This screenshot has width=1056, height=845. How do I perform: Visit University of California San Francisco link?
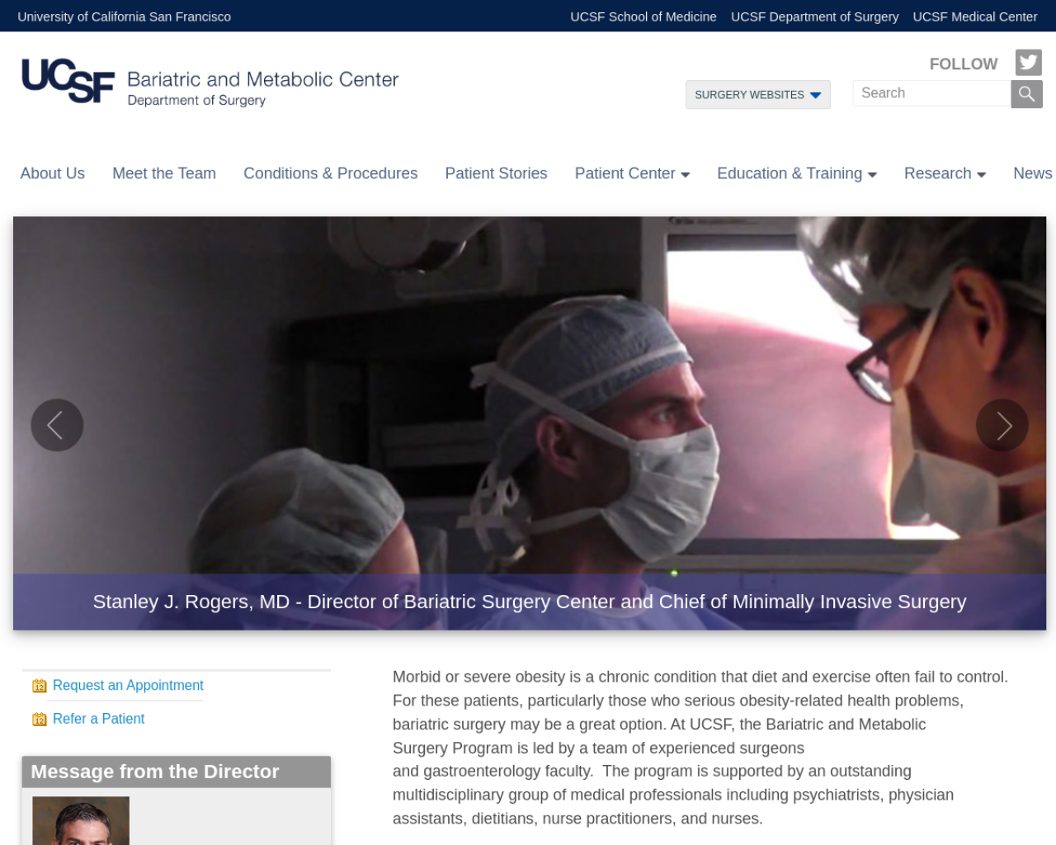coord(124,17)
